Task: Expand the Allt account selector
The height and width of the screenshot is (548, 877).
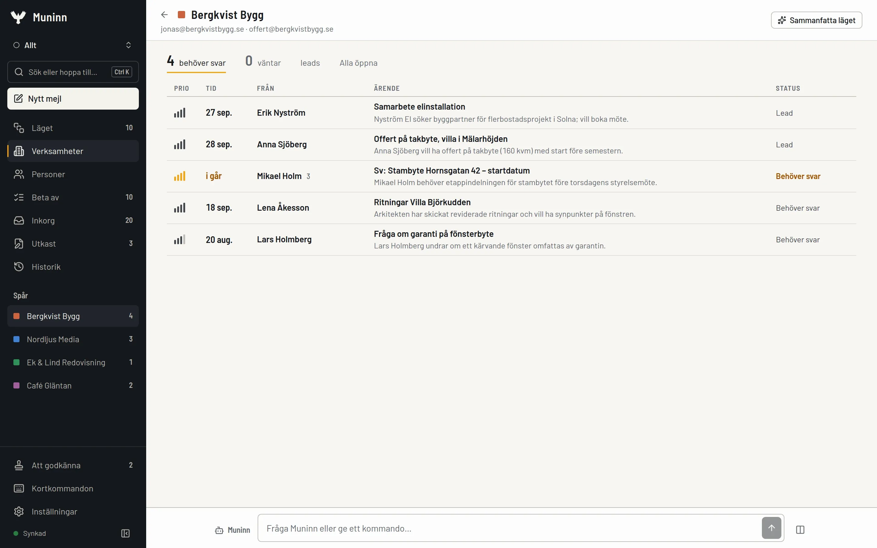Action: click(x=73, y=45)
